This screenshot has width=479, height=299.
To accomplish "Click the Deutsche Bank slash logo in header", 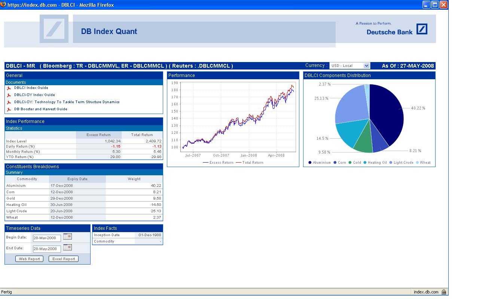I will pyautogui.click(x=422, y=29).
